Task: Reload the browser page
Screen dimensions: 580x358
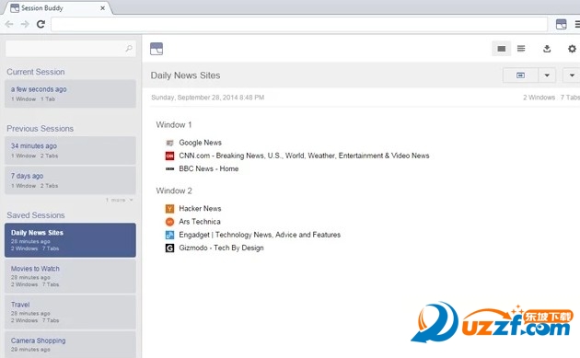Action: [41, 24]
